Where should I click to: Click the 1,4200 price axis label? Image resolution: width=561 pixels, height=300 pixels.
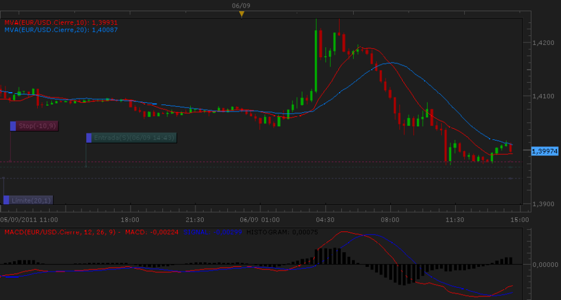543,43
